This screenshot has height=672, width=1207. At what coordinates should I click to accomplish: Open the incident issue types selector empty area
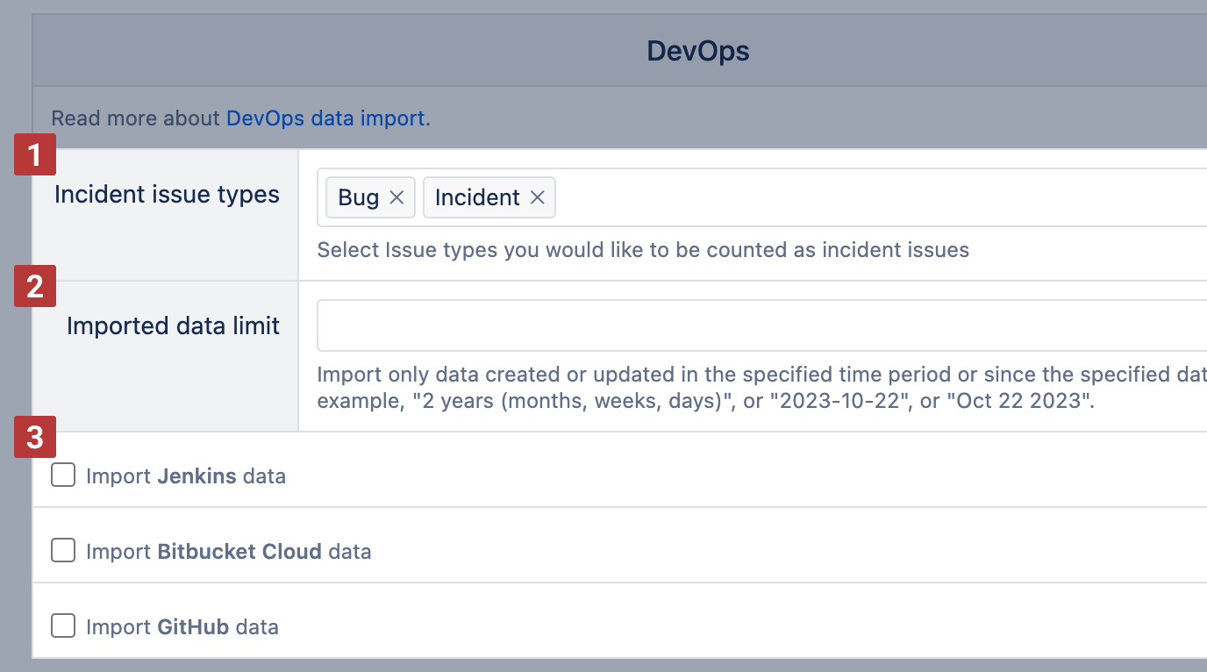(877, 197)
